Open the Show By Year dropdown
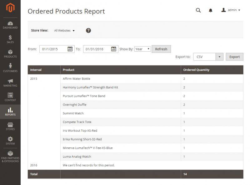 click(x=142, y=49)
